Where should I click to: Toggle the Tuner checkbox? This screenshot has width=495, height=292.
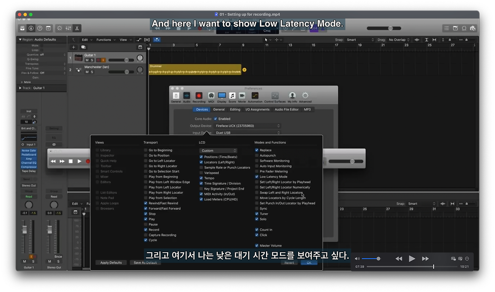[257, 214]
